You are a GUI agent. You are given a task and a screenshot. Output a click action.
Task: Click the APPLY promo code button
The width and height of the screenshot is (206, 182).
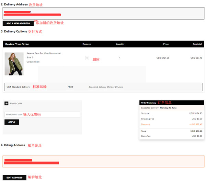tap(12, 122)
